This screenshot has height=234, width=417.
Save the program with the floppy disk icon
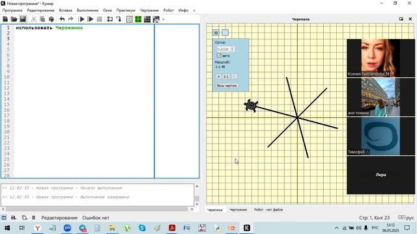(x=23, y=19)
